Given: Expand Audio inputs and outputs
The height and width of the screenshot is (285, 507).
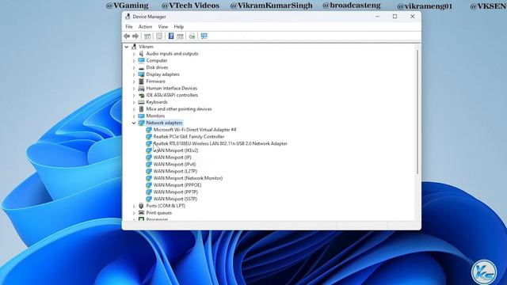Looking at the screenshot, I should click(x=134, y=54).
